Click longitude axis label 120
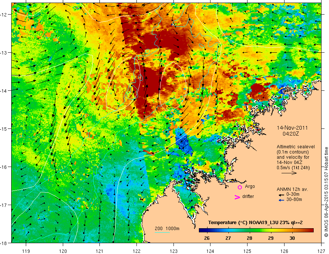The width and height of the screenshot is (329, 254). [63, 251]
